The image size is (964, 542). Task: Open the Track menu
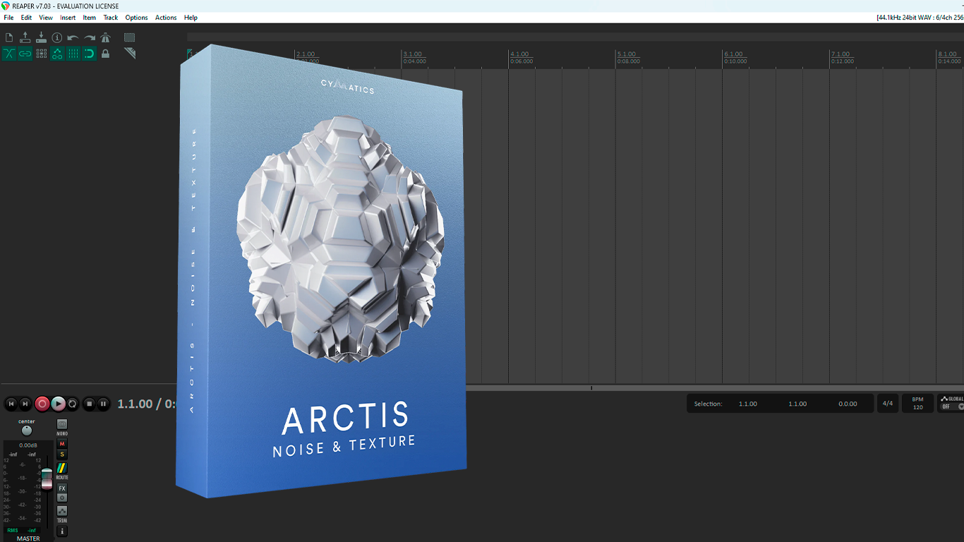(111, 18)
